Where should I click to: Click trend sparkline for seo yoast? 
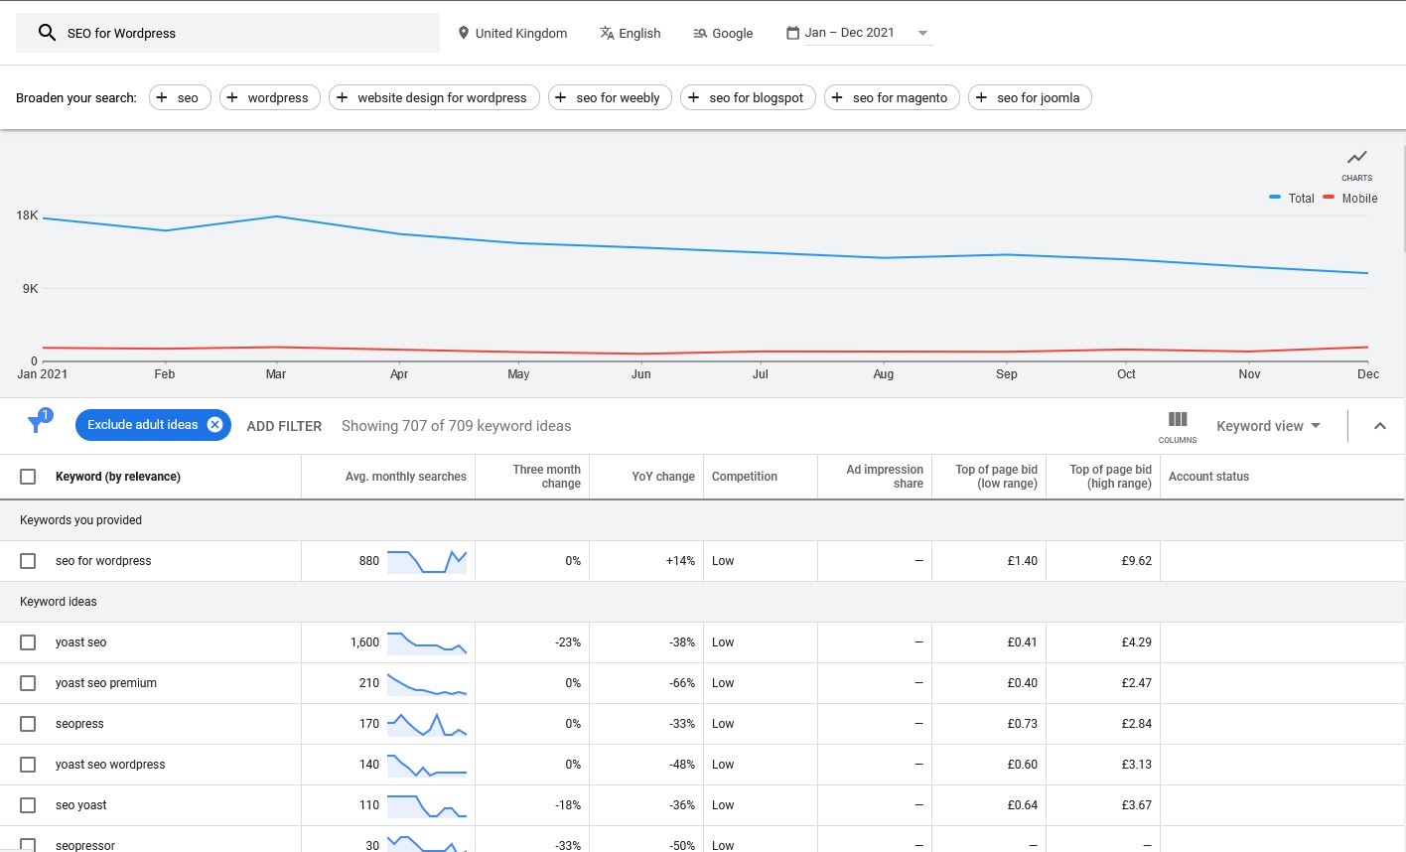[x=427, y=805]
